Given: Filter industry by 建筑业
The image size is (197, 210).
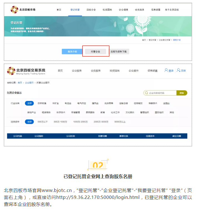Looking at the screenshot, I should pyautogui.click(x=95, y=103).
